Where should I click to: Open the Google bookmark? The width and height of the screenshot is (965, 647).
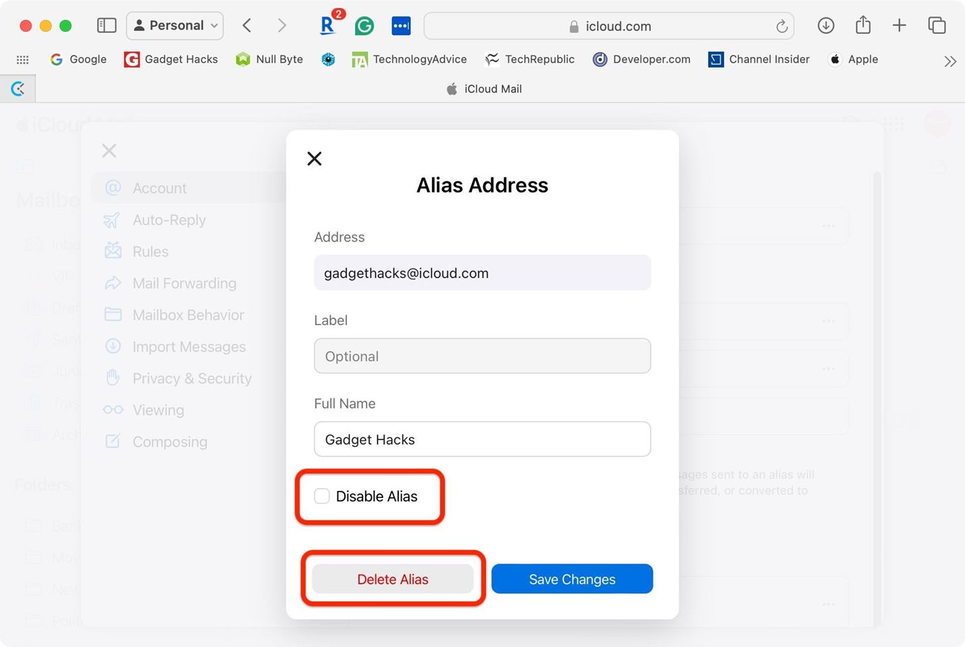(x=78, y=59)
